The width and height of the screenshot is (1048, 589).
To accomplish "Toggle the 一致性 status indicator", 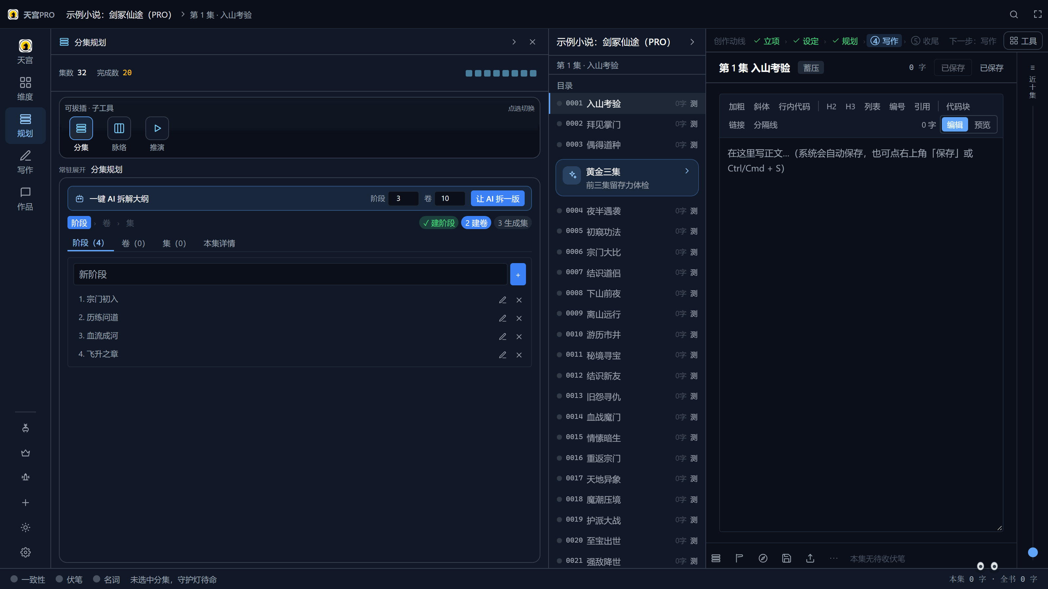I will (28, 579).
